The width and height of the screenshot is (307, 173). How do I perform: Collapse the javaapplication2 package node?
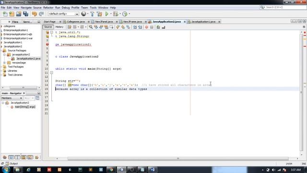(4, 54)
